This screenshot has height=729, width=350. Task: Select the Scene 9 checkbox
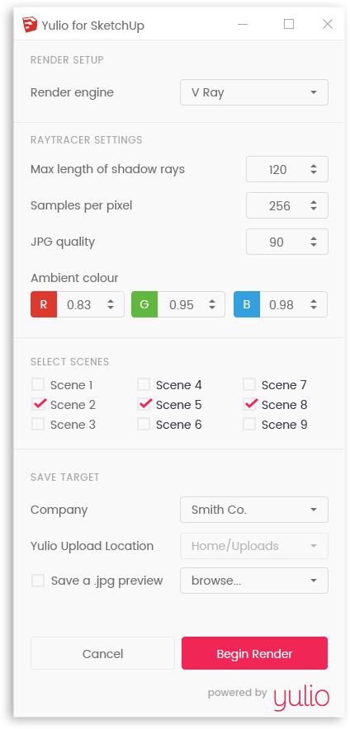tap(249, 424)
